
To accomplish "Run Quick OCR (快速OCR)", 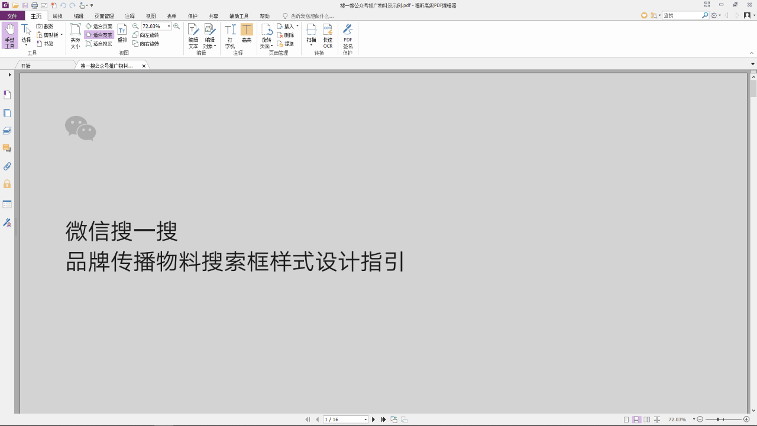I will (x=328, y=36).
